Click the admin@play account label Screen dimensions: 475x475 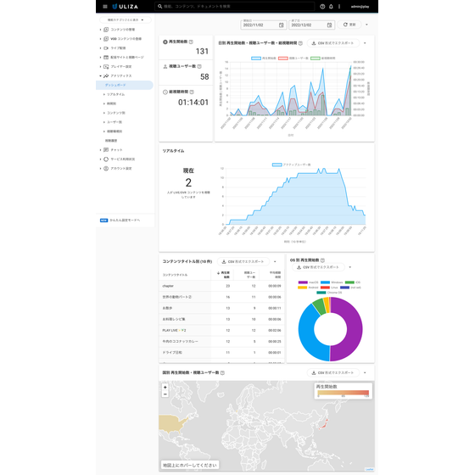tap(360, 7)
